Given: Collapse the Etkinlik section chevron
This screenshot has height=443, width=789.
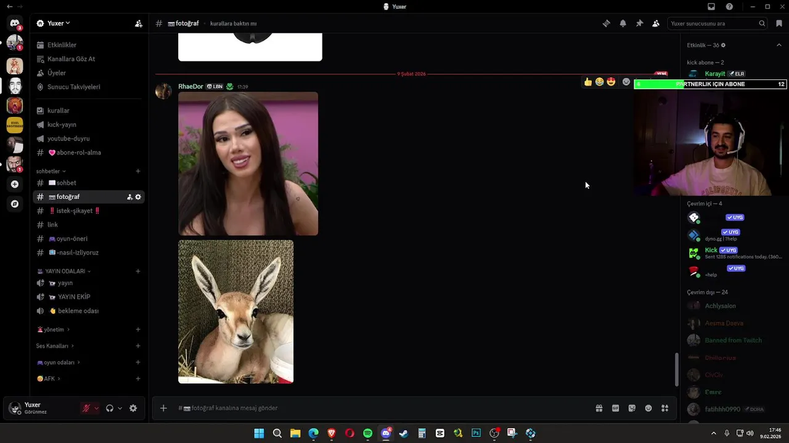Looking at the screenshot, I should [x=779, y=45].
